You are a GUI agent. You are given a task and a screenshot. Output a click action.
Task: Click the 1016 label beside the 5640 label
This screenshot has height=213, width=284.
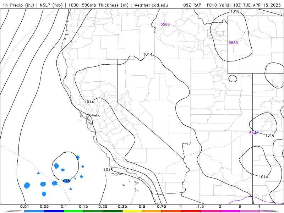pos(270,135)
